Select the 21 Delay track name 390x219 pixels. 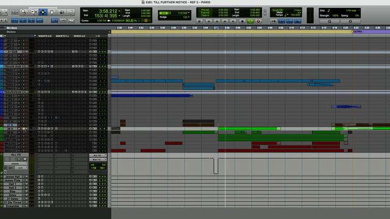pyautogui.click(x=12, y=199)
